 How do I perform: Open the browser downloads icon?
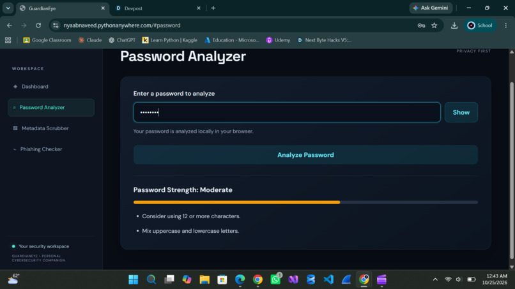[454, 26]
